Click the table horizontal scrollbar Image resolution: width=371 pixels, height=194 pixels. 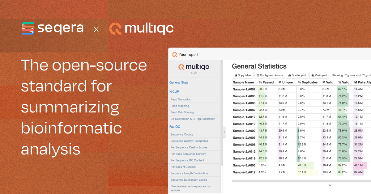(301, 181)
